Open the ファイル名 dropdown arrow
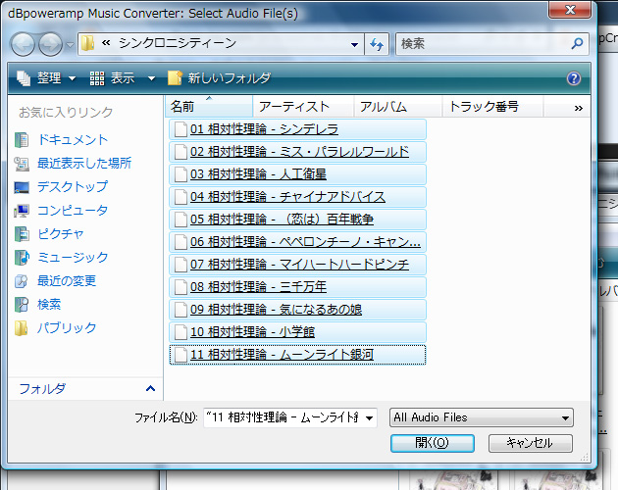 coord(369,417)
